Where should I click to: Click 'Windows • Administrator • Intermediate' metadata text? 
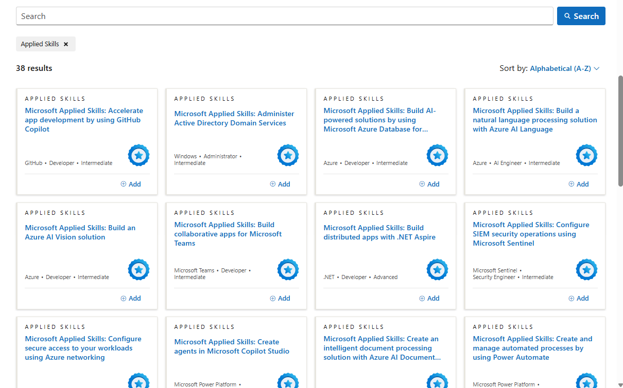coord(208,159)
